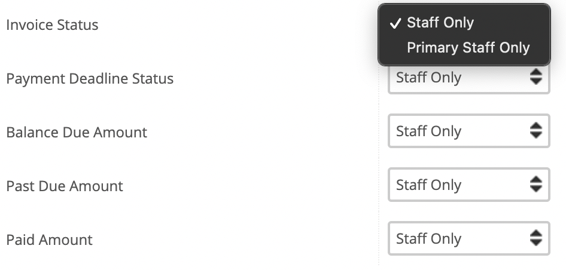Viewport: 566px width, 270px height.
Task: Click up arrow of Past Due Amount selector
Action: pos(536,180)
